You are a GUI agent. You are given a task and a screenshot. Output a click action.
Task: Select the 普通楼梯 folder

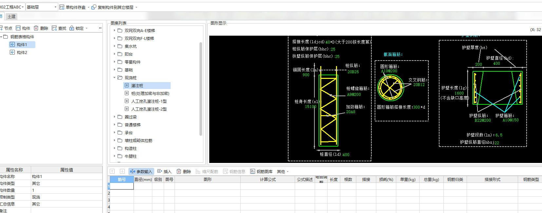[133, 125]
